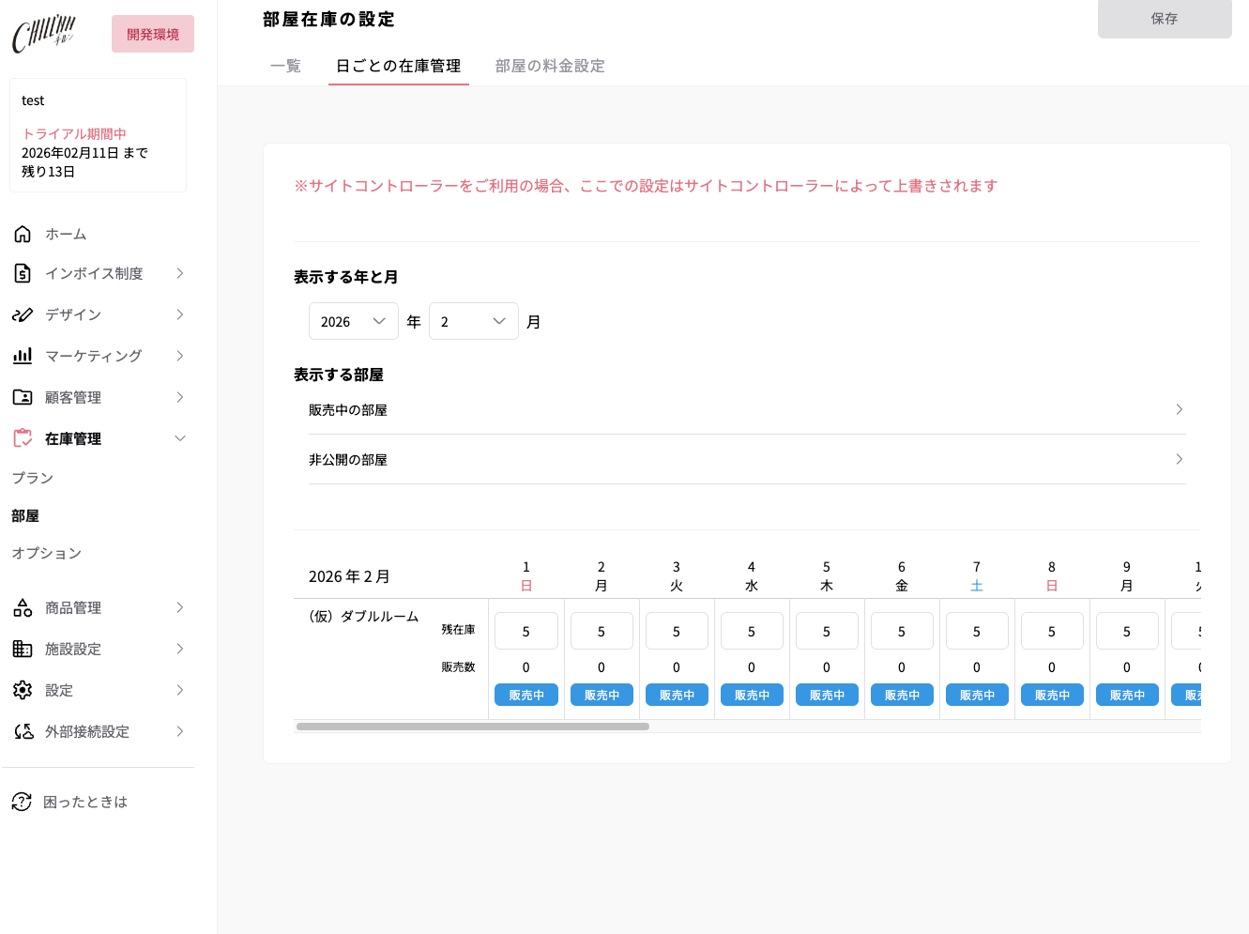Image resolution: width=1249 pixels, height=934 pixels.
Task: Toggle 販売中 status for day 4
Action: [752, 695]
